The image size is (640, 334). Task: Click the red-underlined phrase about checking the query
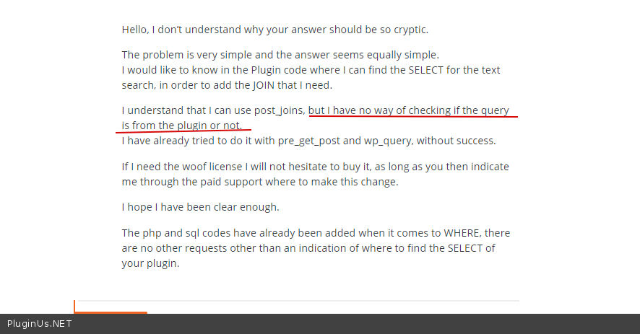click(x=412, y=110)
